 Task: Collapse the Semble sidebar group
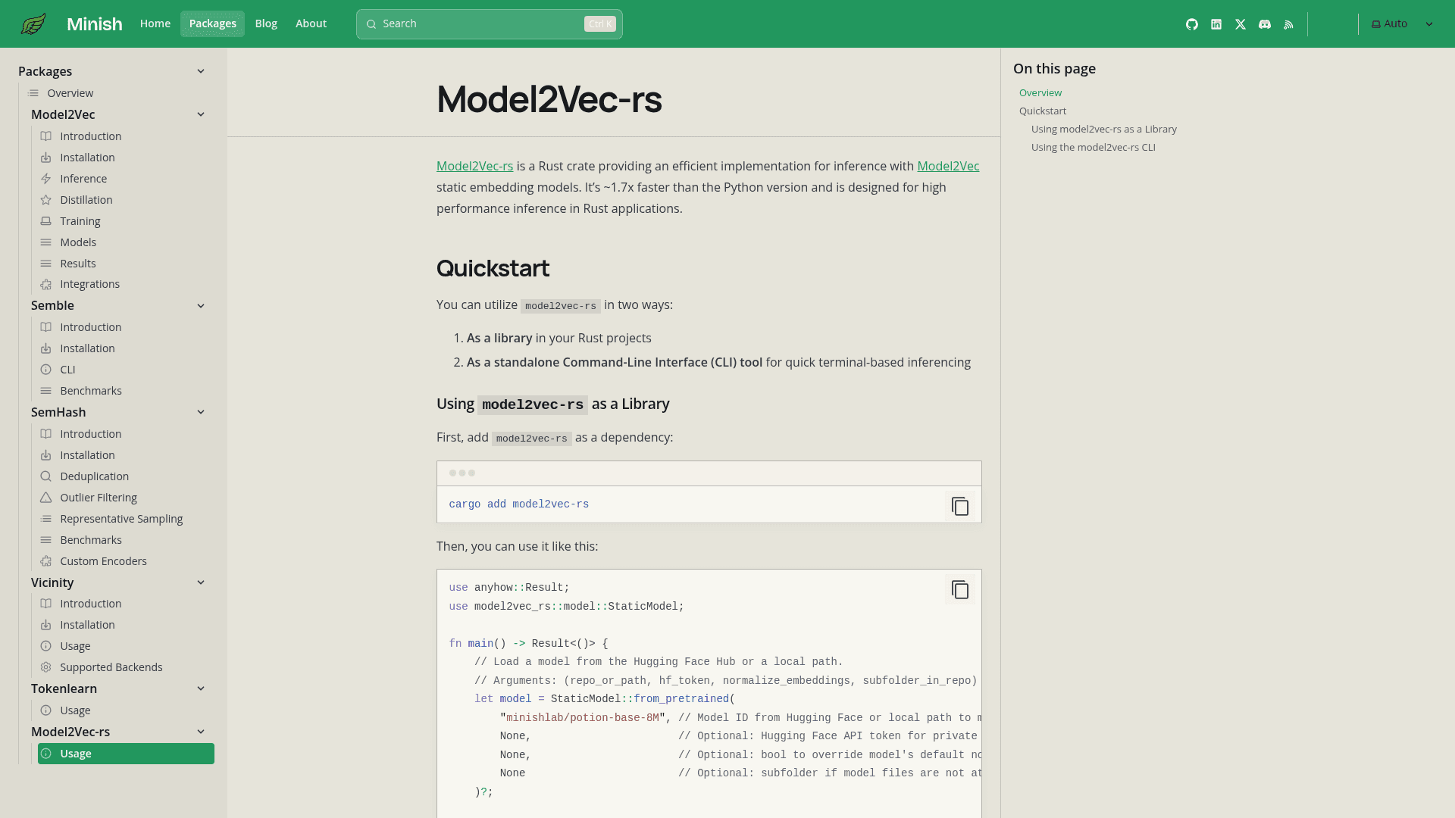201,306
